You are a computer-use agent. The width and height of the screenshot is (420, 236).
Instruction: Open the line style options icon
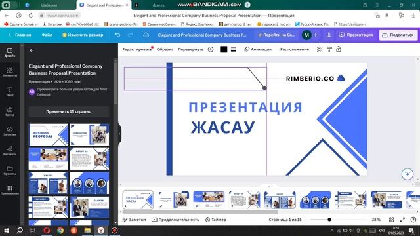click(234, 49)
